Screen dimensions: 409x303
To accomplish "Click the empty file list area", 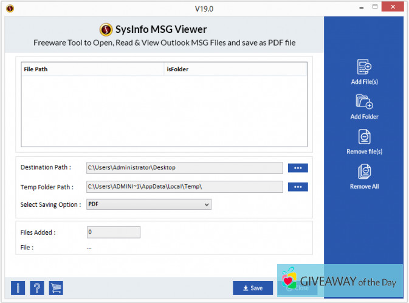I will tap(164, 111).
